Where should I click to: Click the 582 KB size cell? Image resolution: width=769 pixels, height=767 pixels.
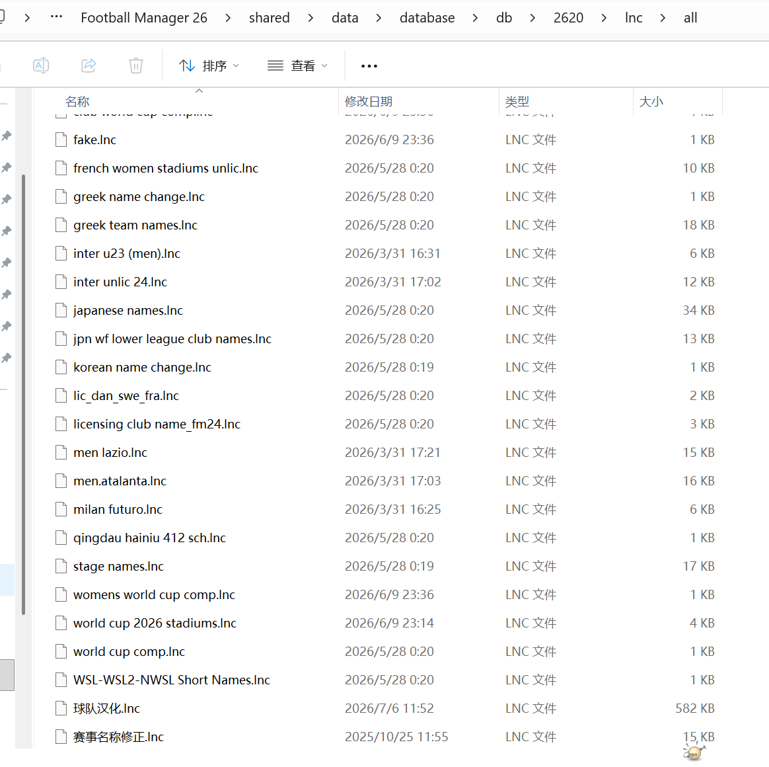point(694,709)
